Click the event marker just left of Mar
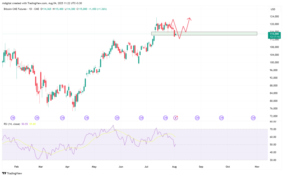Viewport: 284px width, 177px height. [x=37, y=118]
